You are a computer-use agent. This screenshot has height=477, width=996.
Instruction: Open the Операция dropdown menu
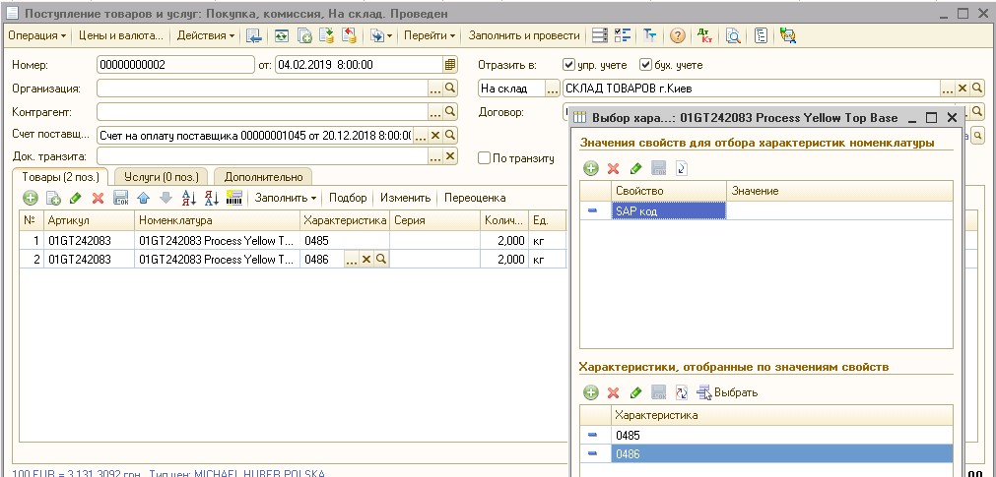click(x=36, y=35)
